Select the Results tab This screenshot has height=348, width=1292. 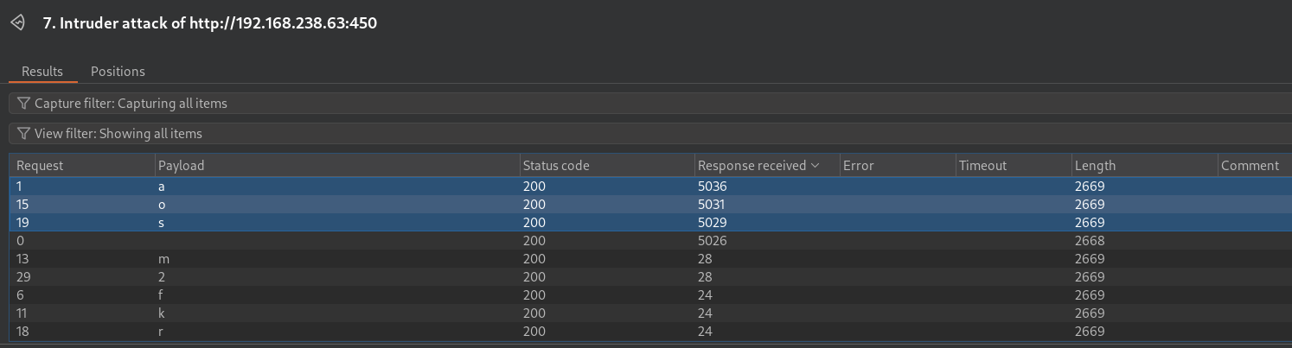coord(42,72)
